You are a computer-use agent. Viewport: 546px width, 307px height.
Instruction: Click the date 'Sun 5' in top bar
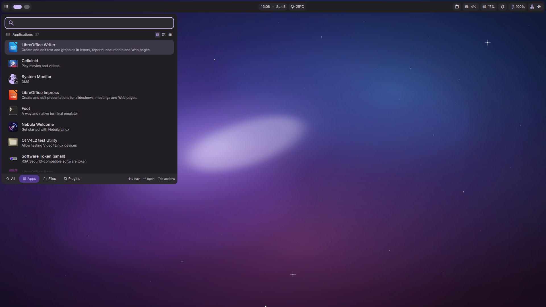tap(281, 7)
